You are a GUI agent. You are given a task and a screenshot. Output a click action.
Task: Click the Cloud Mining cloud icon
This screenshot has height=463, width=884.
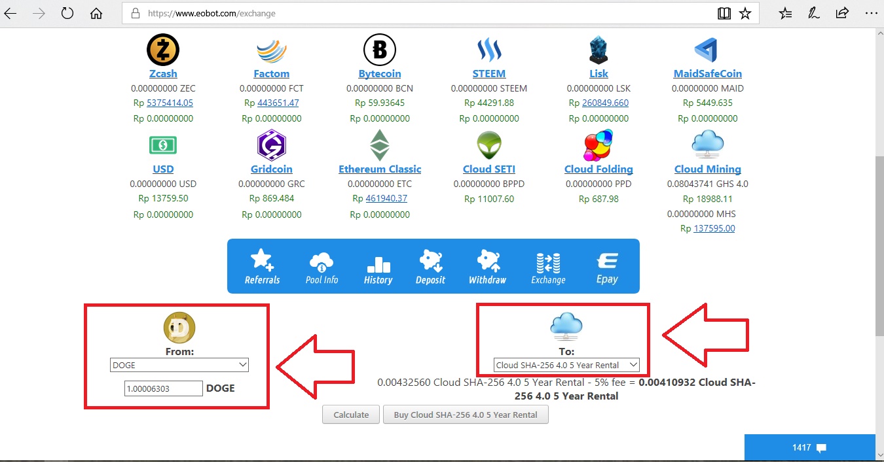(x=707, y=143)
